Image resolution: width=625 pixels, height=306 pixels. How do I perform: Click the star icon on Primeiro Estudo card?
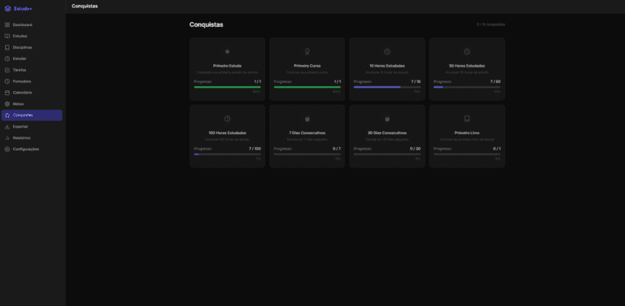(x=227, y=51)
